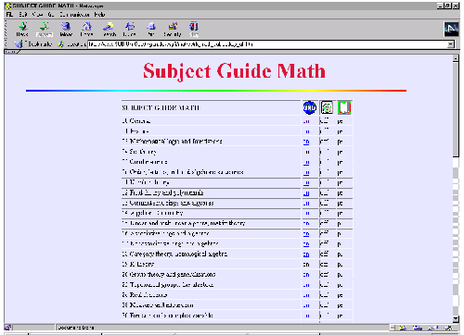The image size is (464, 335).
Task: Expand the Location URL history dropdown arrow
Action: click(451, 44)
